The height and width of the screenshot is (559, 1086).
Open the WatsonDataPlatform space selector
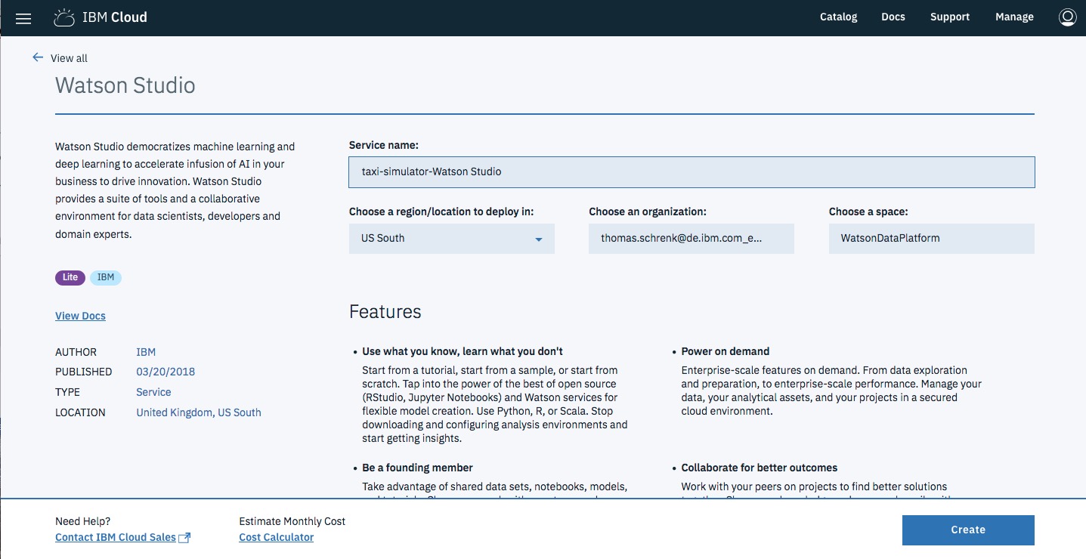coord(931,238)
